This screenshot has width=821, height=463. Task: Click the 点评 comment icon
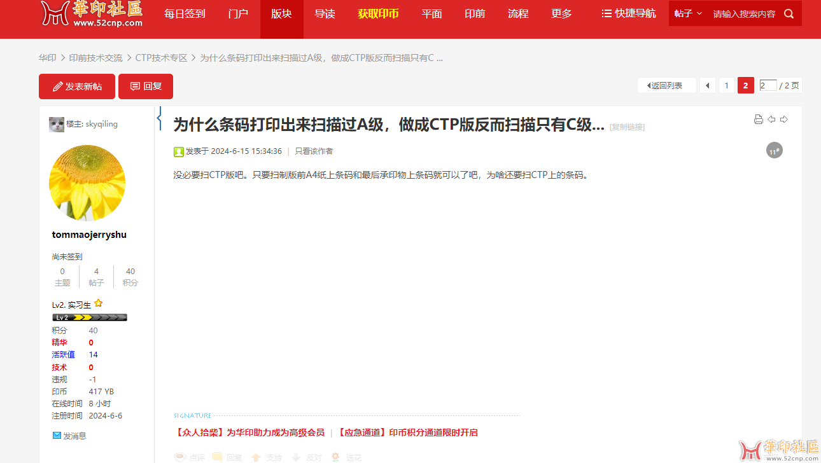(180, 457)
